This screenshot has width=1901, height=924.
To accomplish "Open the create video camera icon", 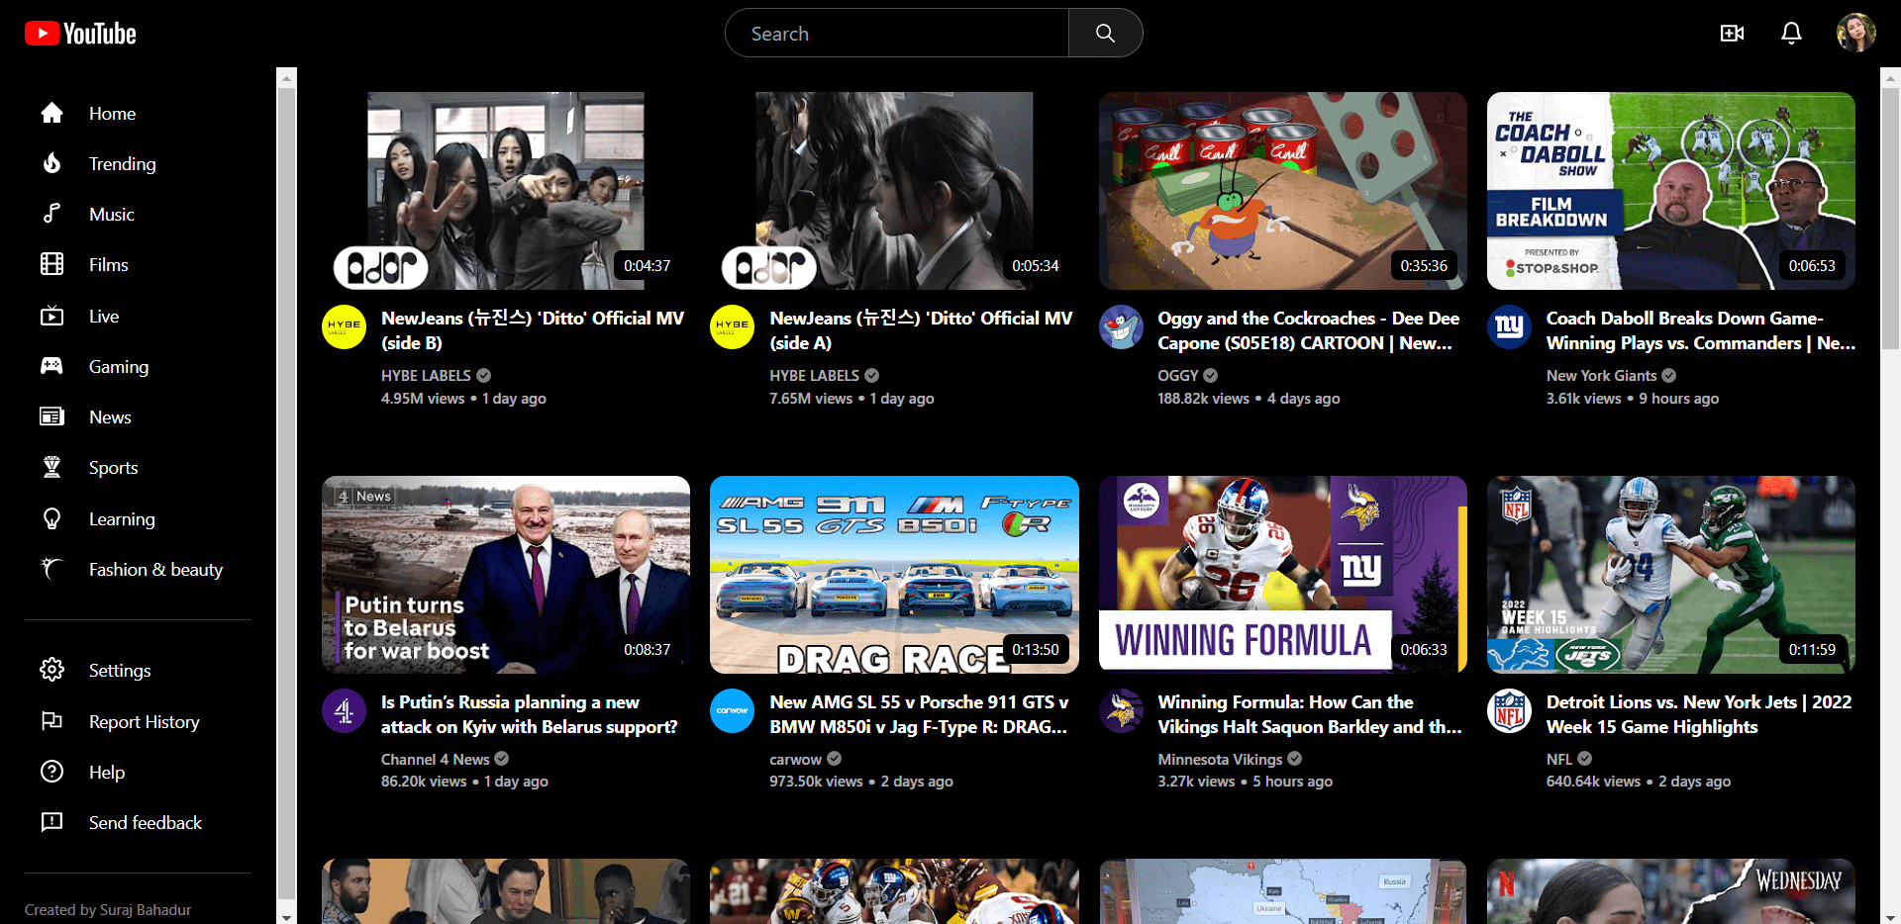I will point(1732,34).
